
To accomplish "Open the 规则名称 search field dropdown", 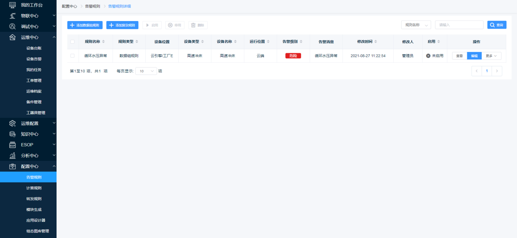I will click(x=416, y=25).
